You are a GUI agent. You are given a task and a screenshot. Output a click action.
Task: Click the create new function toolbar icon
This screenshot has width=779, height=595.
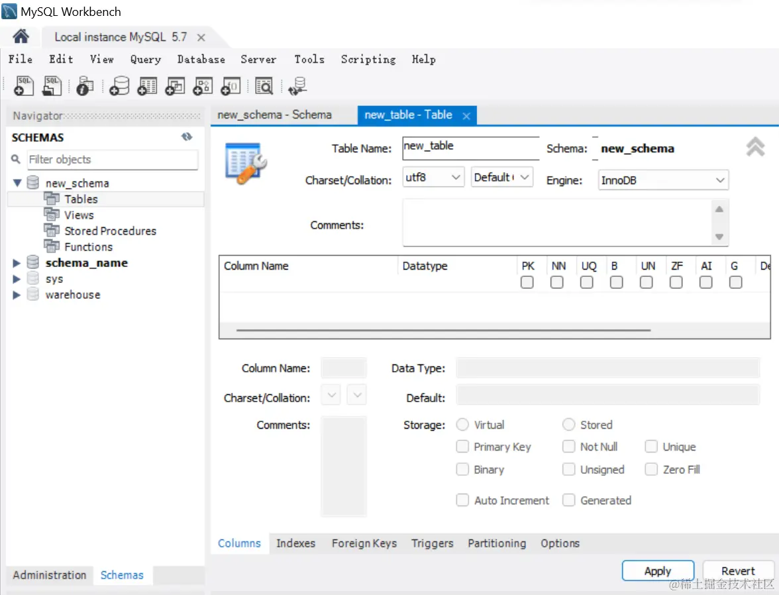point(231,85)
